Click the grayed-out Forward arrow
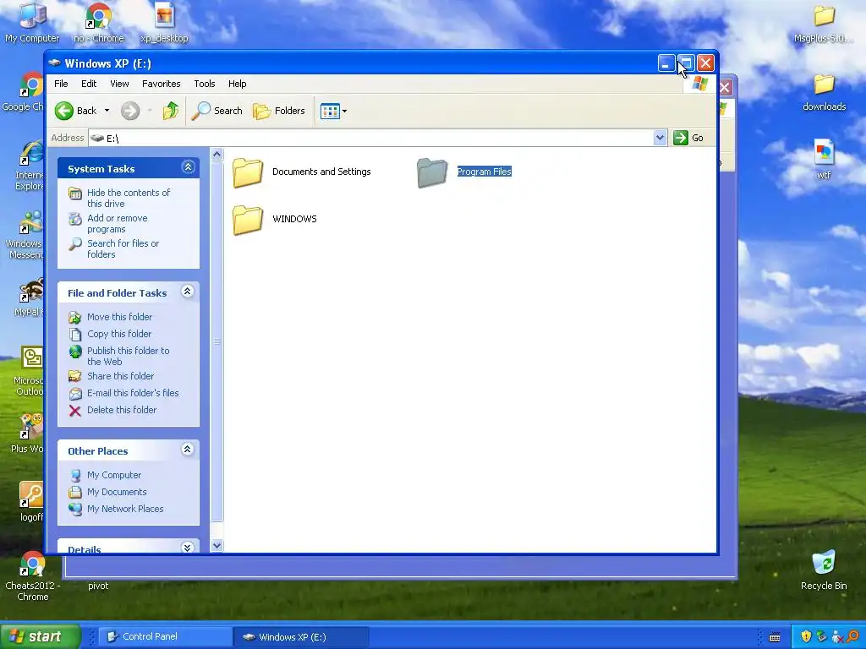Image resolution: width=866 pixels, height=649 pixels. point(130,111)
